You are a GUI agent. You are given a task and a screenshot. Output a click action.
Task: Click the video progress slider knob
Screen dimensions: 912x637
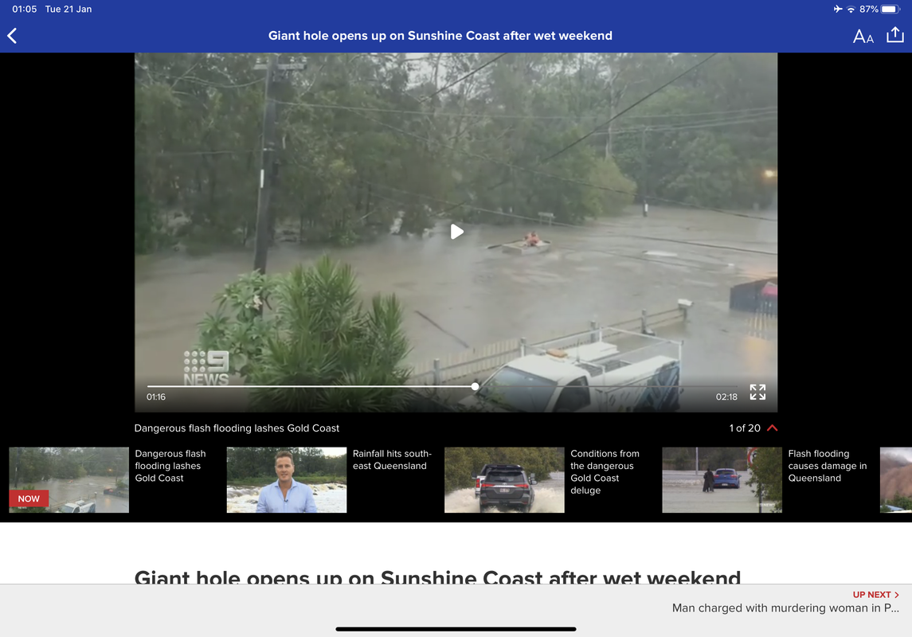coord(476,386)
